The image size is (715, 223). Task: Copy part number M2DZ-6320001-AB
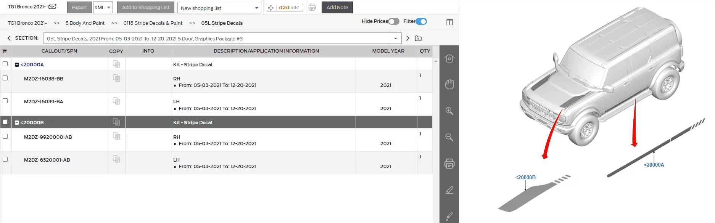[x=116, y=159]
